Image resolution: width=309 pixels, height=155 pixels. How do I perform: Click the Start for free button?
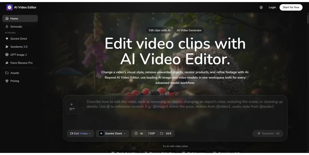click(x=291, y=7)
